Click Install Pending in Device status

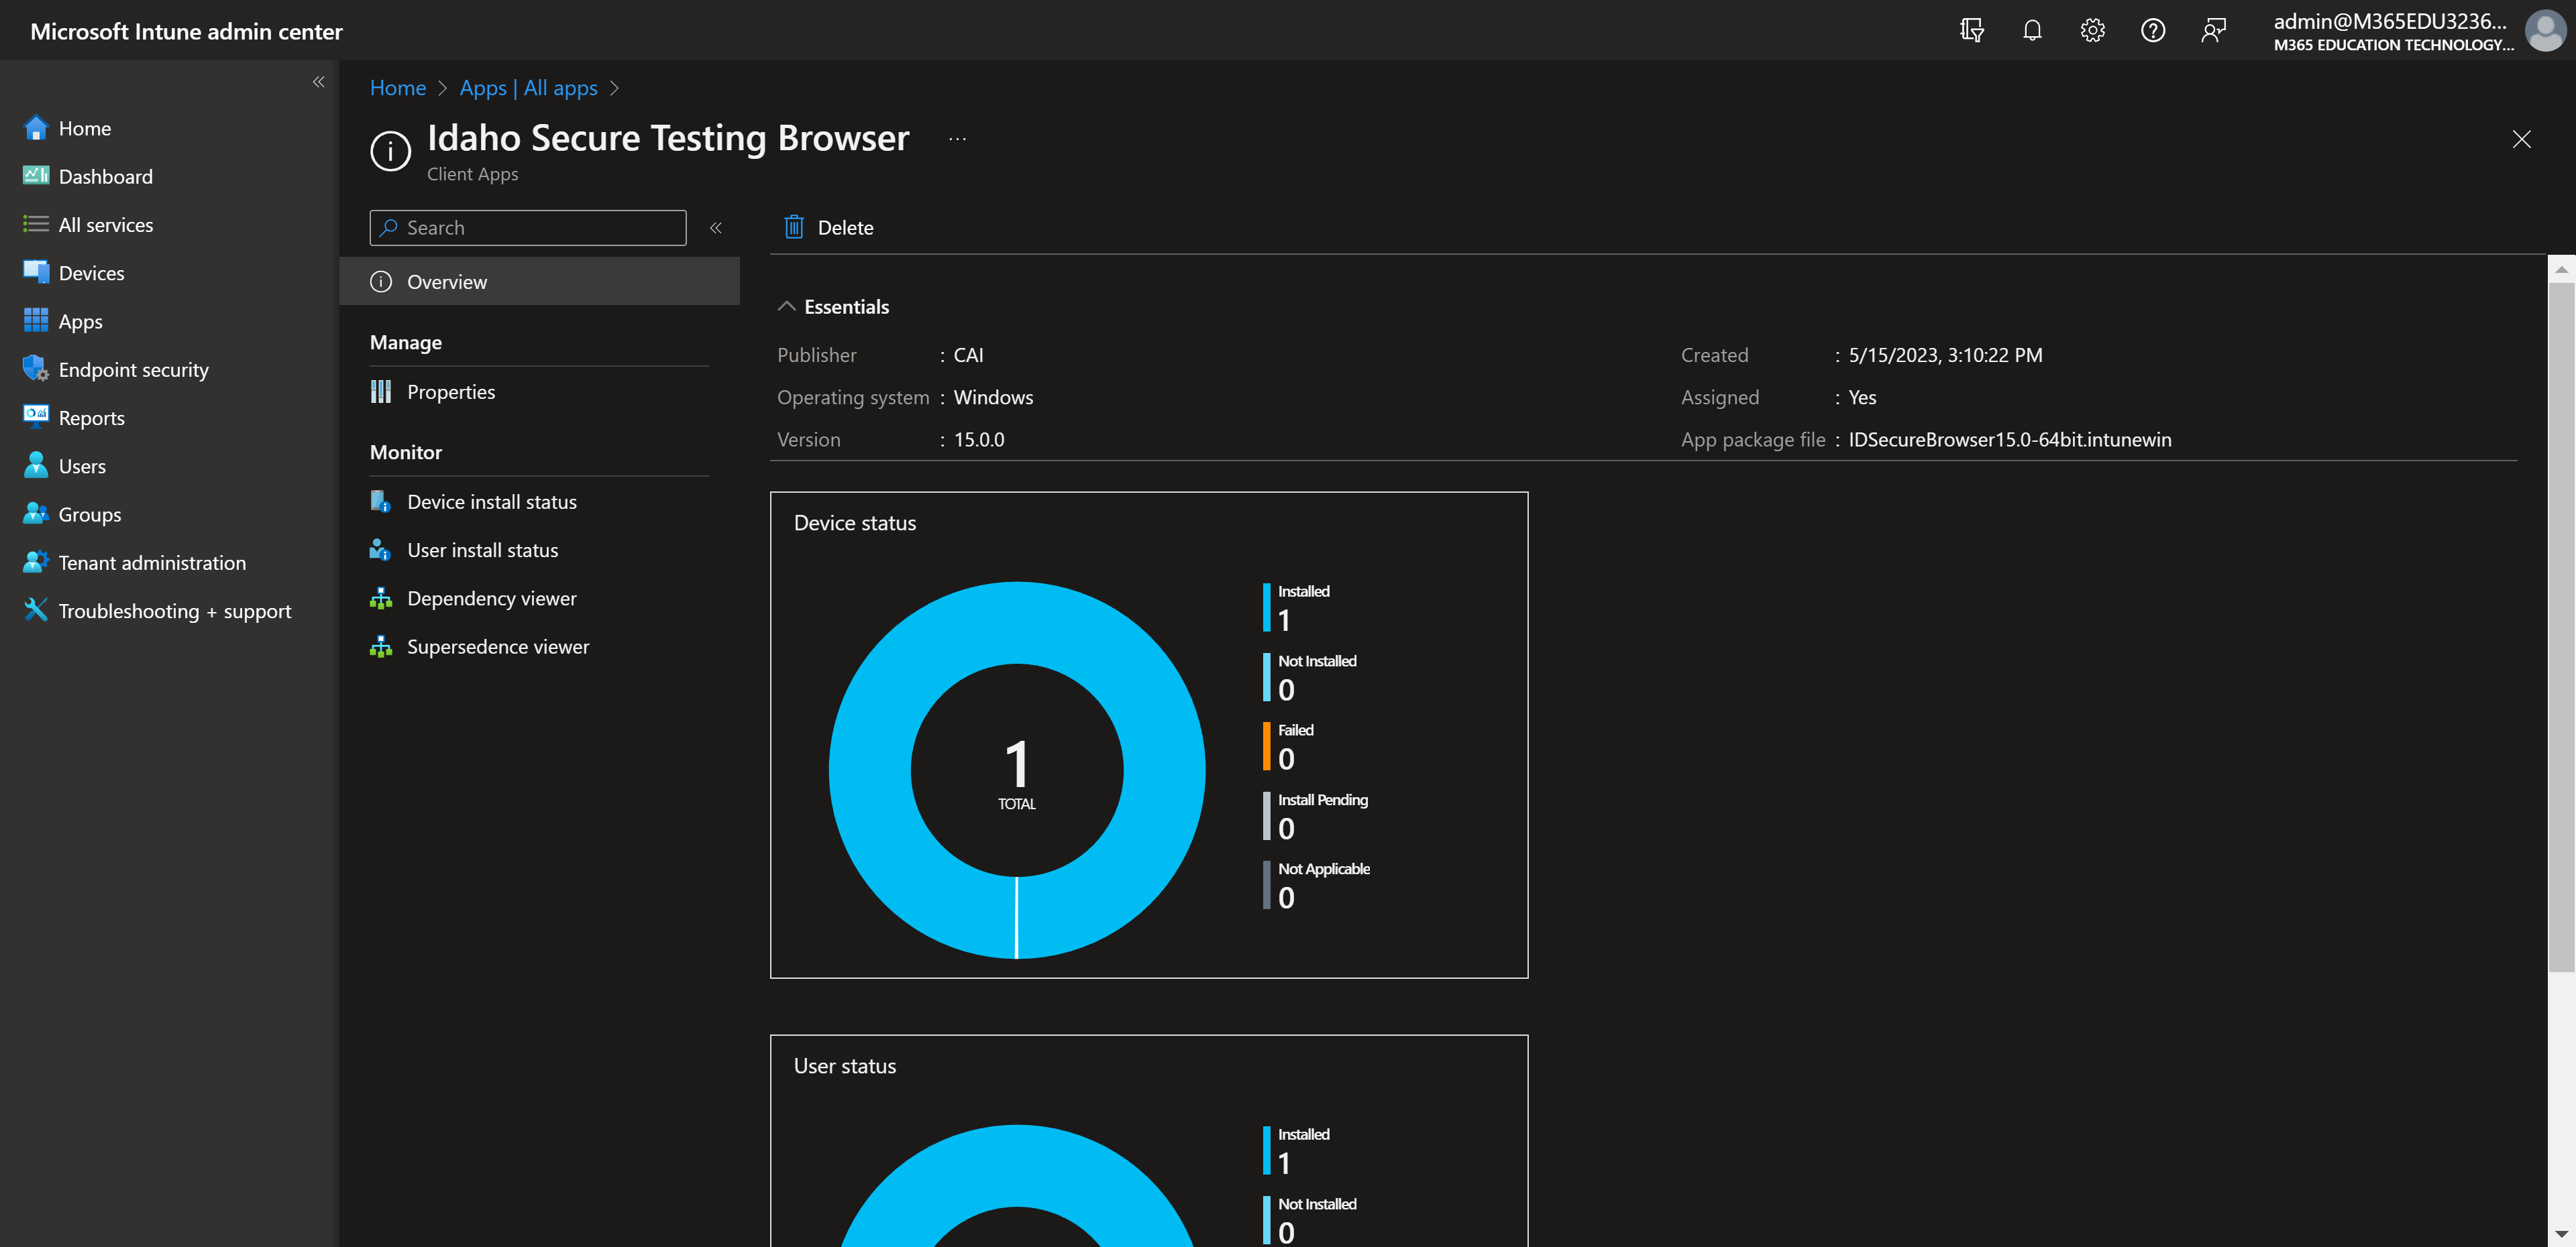pyautogui.click(x=1315, y=815)
